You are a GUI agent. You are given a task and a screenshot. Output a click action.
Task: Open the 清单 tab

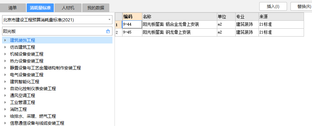[x=13, y=8]
